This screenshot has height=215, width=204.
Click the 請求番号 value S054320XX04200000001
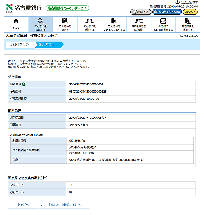point(86,84)
